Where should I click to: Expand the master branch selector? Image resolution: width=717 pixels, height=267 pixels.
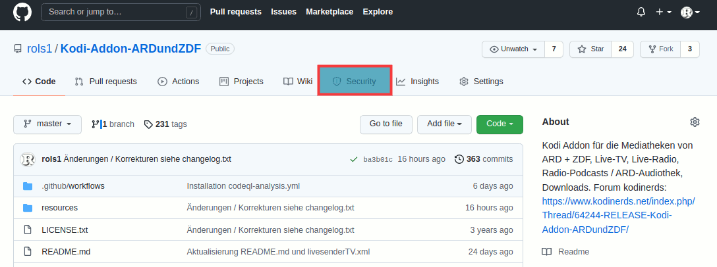(47, 124)
